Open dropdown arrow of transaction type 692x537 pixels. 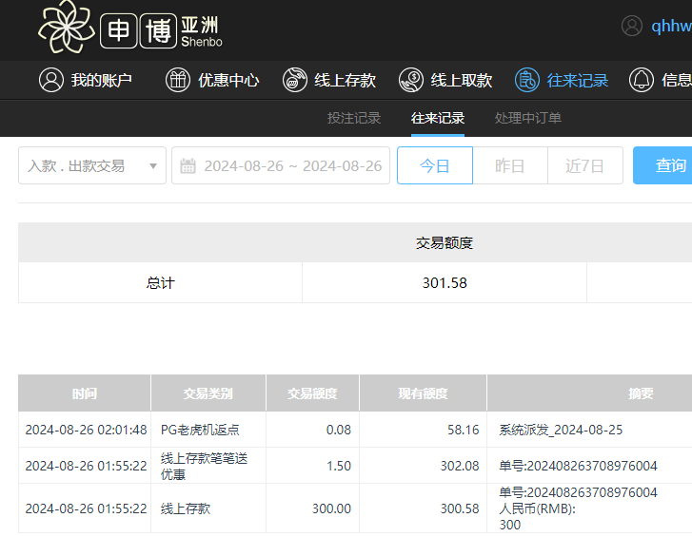(x=152, y=166)
